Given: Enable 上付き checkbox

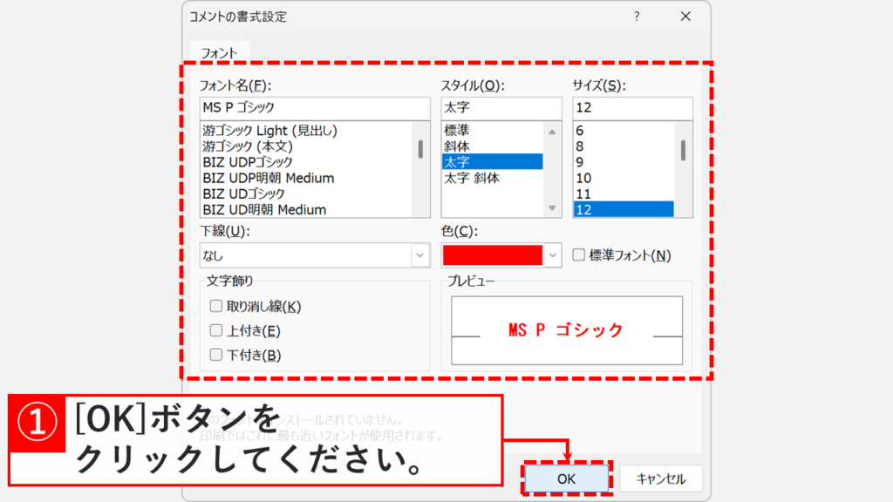Looking at the screenshot, I should pos(216,330).
